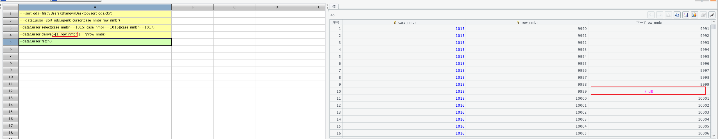Click case_nmbr 1015 in result row 1
The height and width of the screenshot is (139, 718).
click(404, 28)
